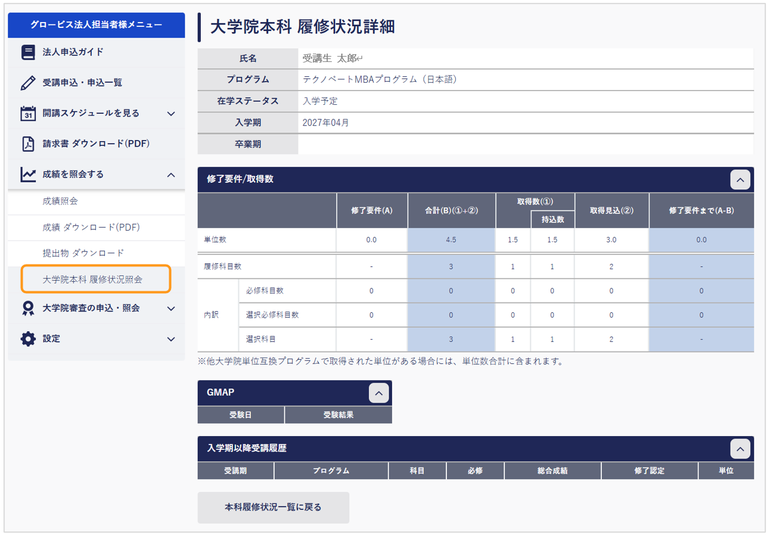Click the グロービス法人担当者様メニュー header
The width and height of the screenshot is (770, 535).
click(x=96, y=24)
